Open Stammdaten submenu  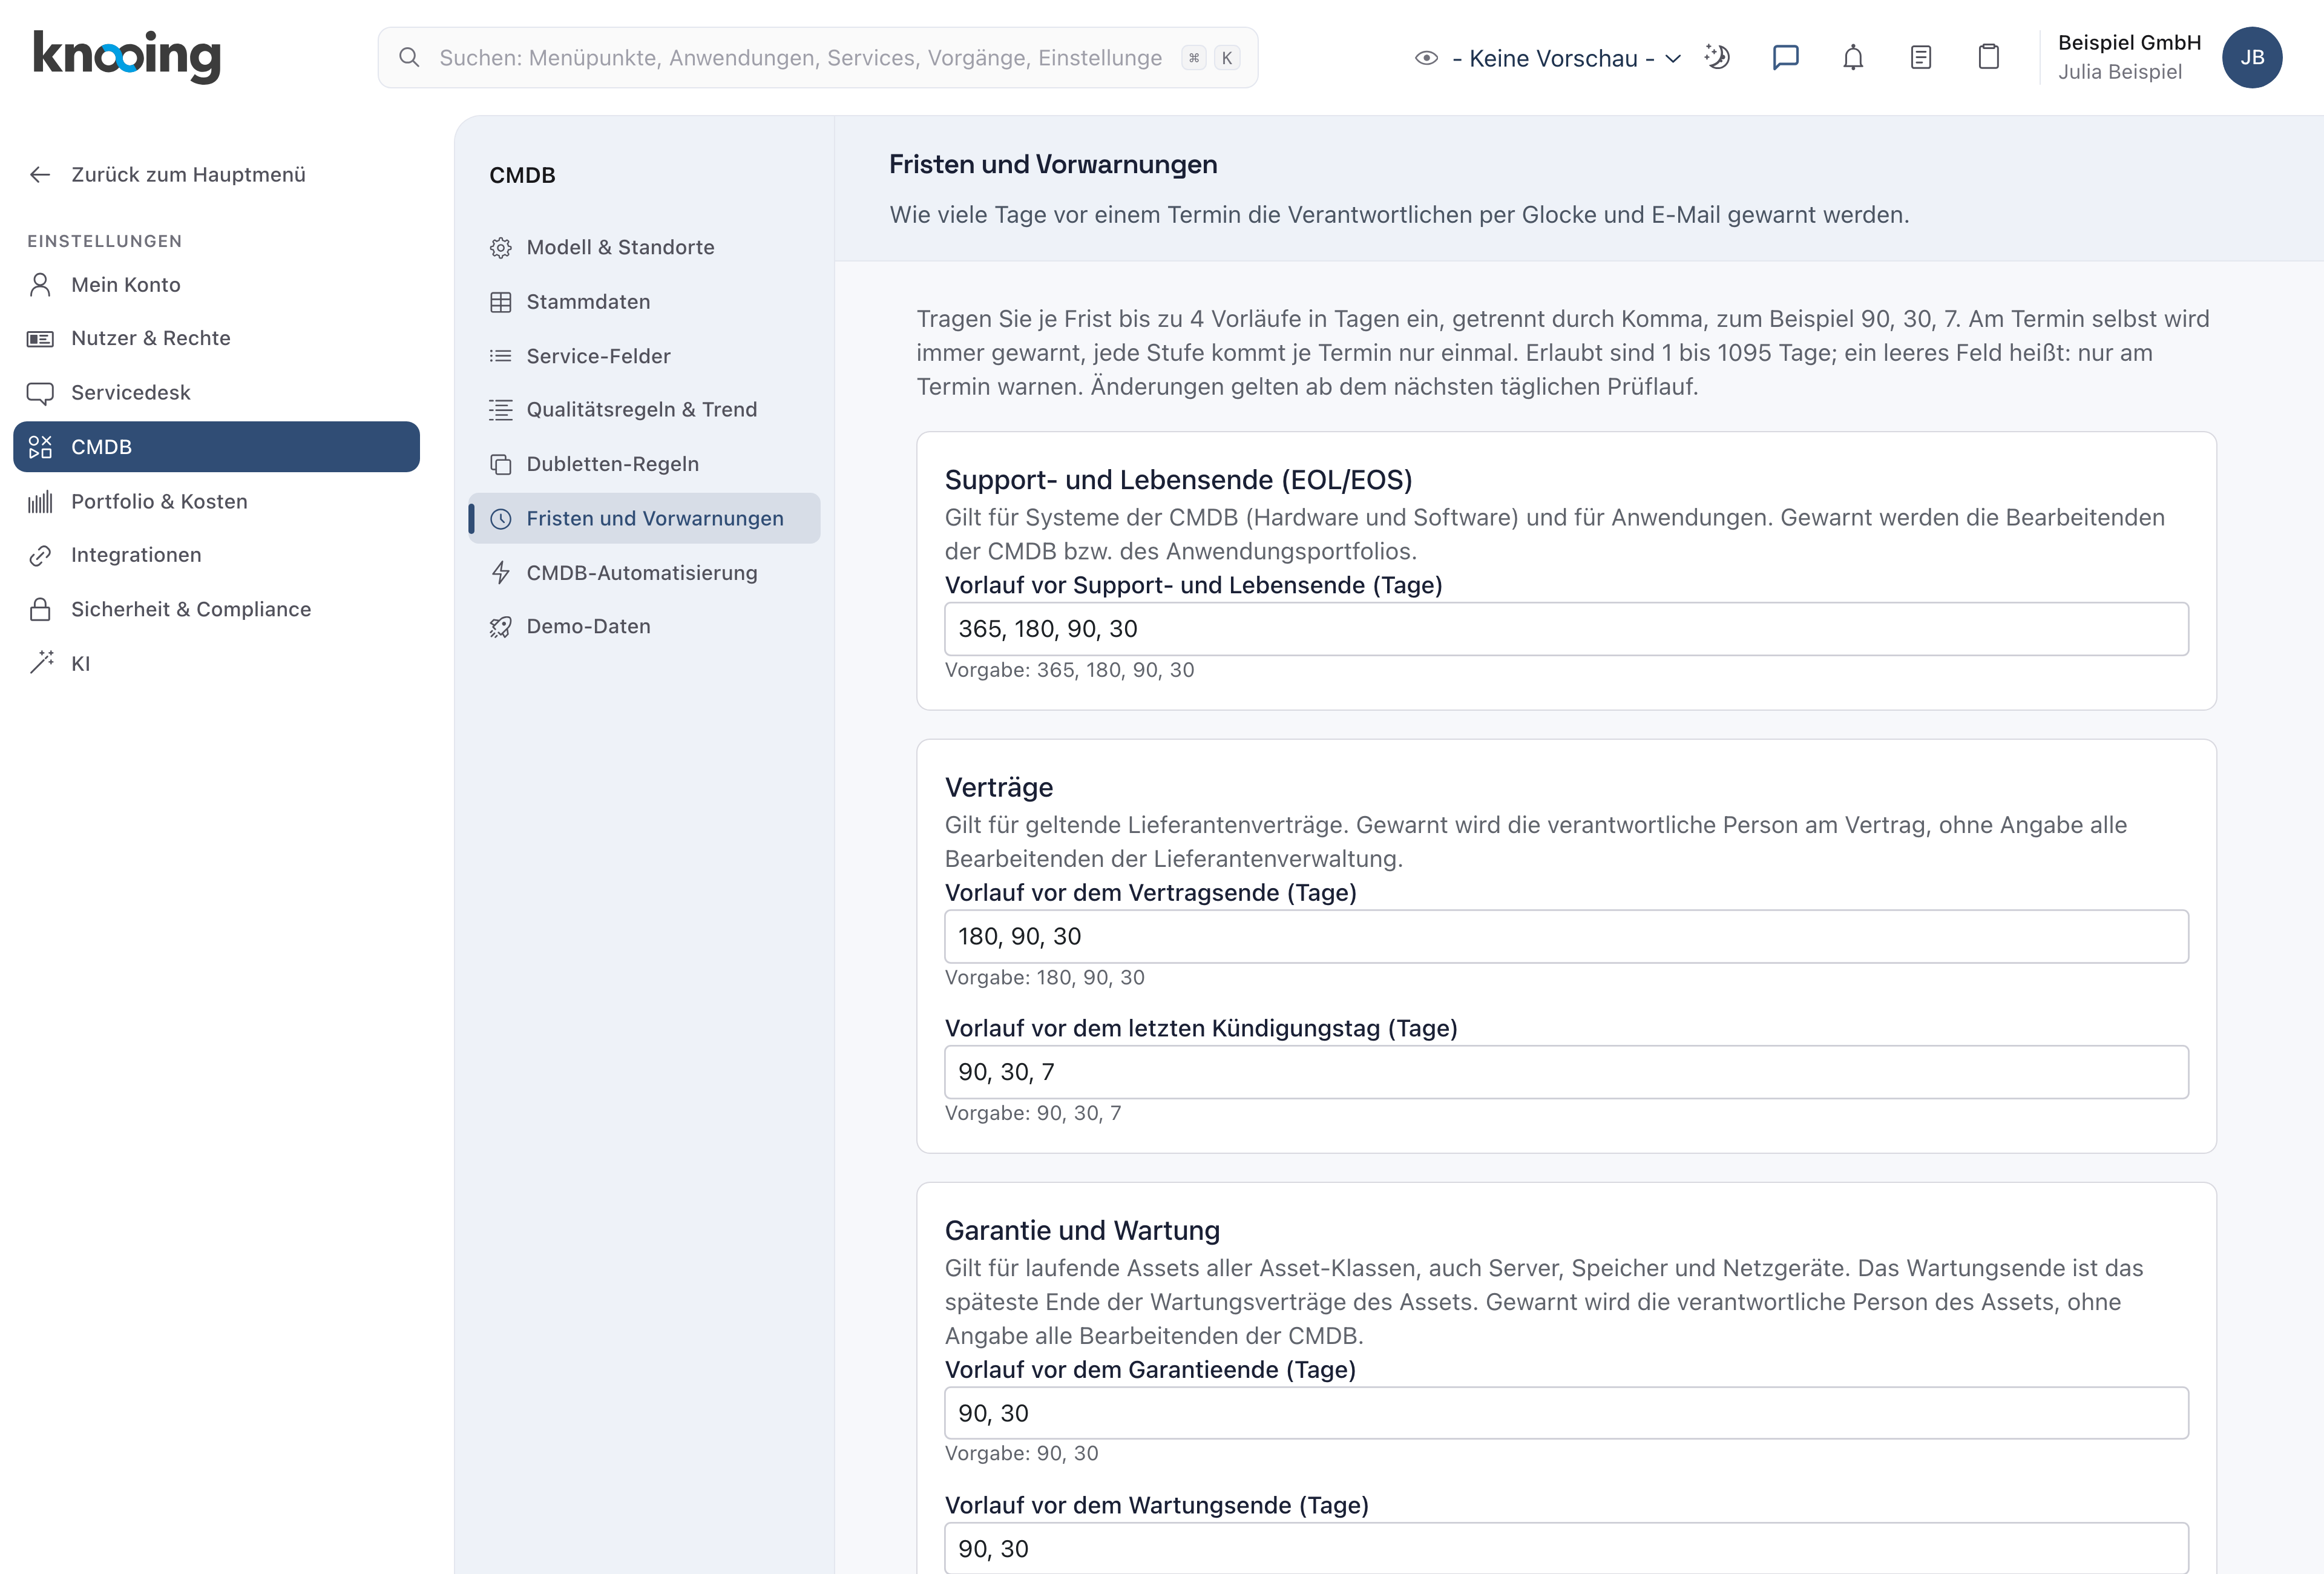pos(645,301)
